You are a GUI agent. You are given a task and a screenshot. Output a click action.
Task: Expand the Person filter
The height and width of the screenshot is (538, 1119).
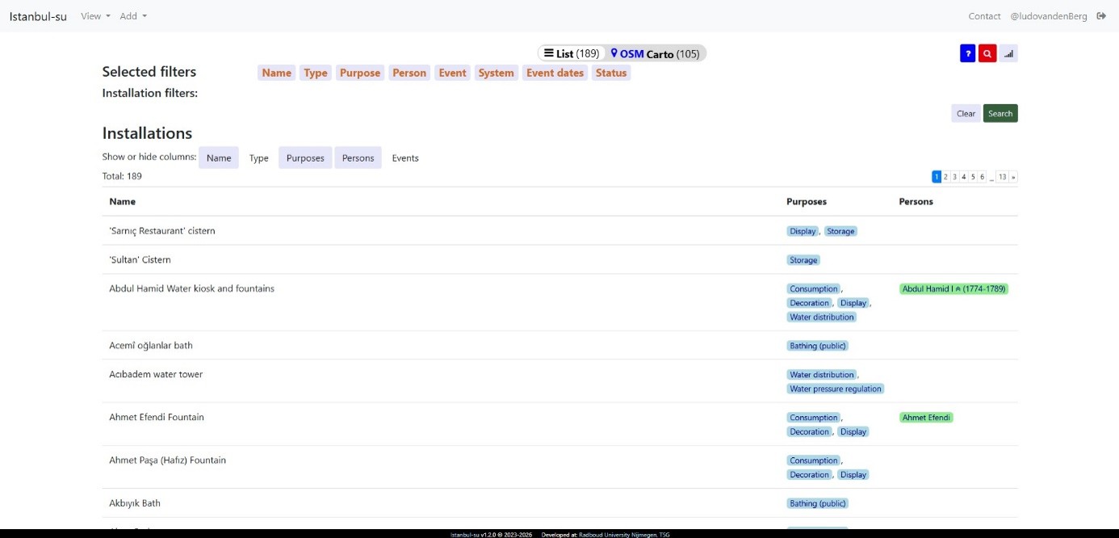tap(409, 73)
